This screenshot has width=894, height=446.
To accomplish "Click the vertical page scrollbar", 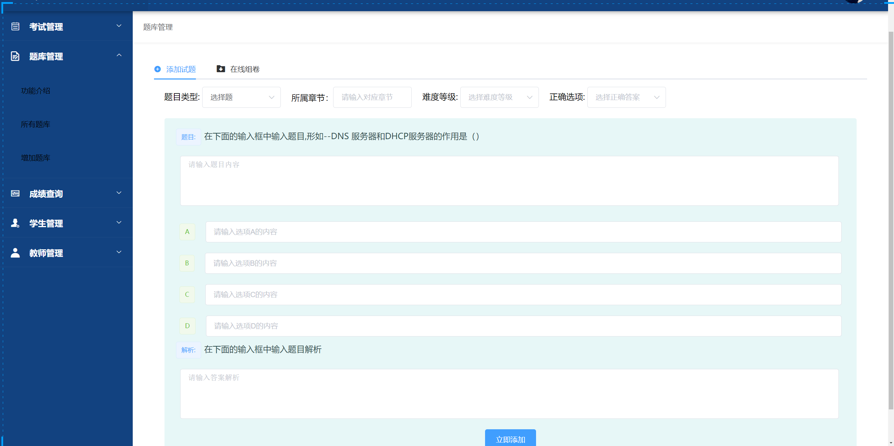I will (x=891, y=220).
